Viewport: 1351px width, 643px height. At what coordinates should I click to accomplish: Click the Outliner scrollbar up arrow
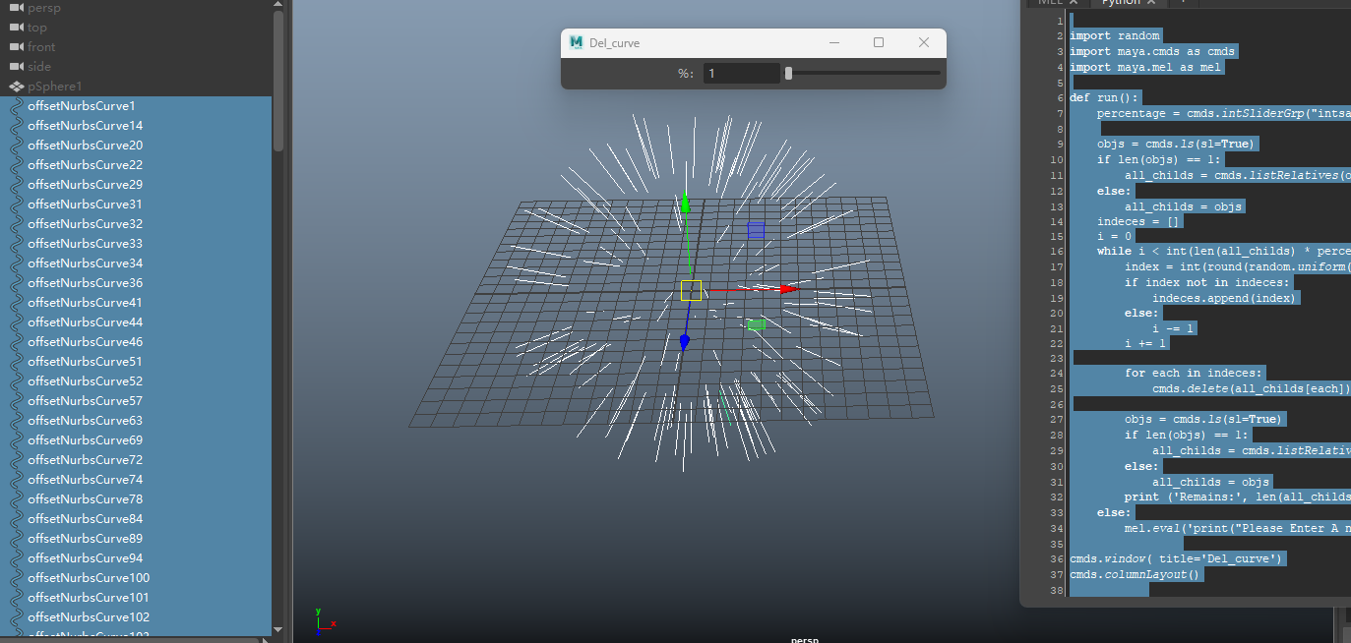click(x=277, y=4)
